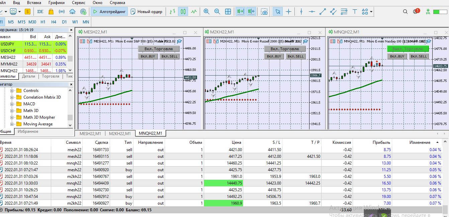Open the Market shopping bag icon
The height and width of the screenshot is (217, 449).
point(51,11)
